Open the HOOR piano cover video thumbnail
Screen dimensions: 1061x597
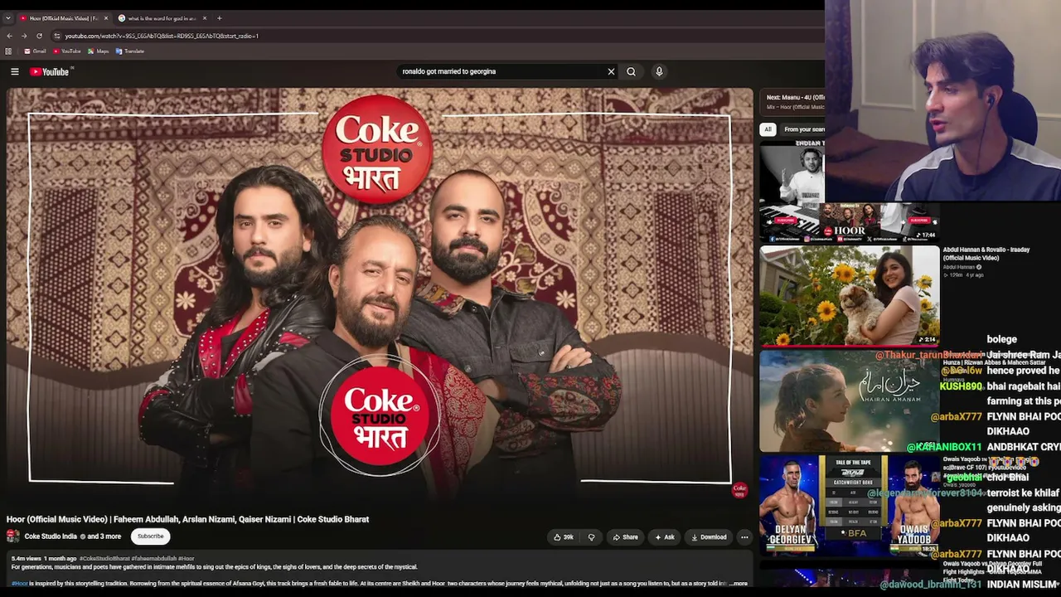click(x=849, y=191)
